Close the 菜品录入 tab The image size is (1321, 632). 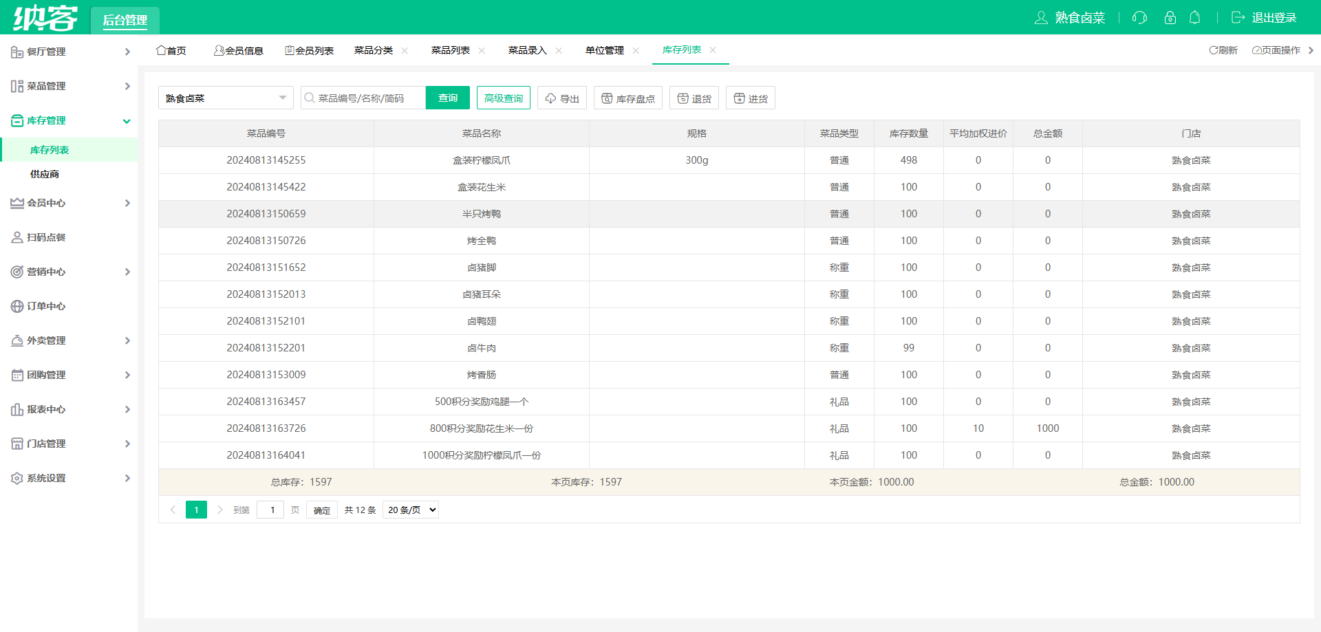tap(559, 50)
